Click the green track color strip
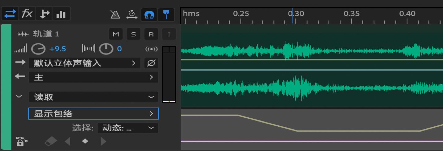The width and height of the screenshot is (443, 151). click(6, 88)
